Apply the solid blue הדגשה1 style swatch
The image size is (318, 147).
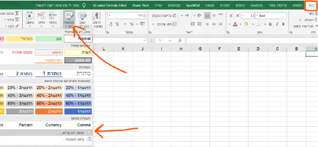pos(78,111)
